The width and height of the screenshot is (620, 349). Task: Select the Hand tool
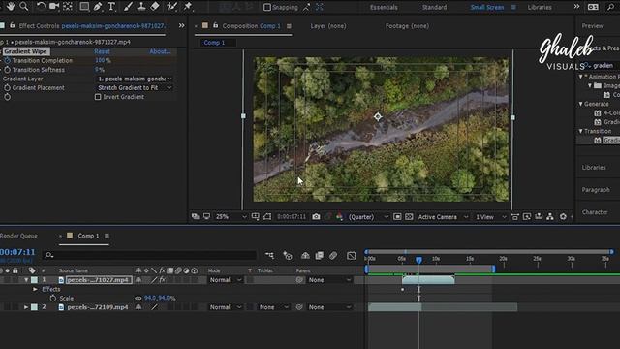[x=11, y=6]
